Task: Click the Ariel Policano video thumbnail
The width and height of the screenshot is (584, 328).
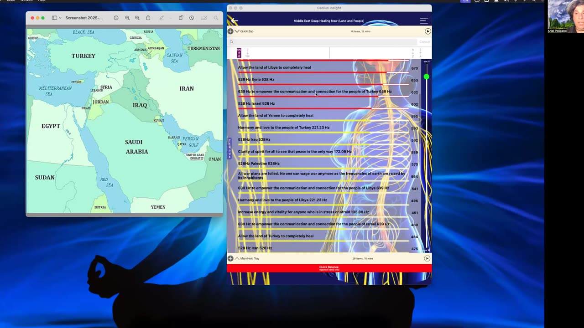Action: point(566,16)
